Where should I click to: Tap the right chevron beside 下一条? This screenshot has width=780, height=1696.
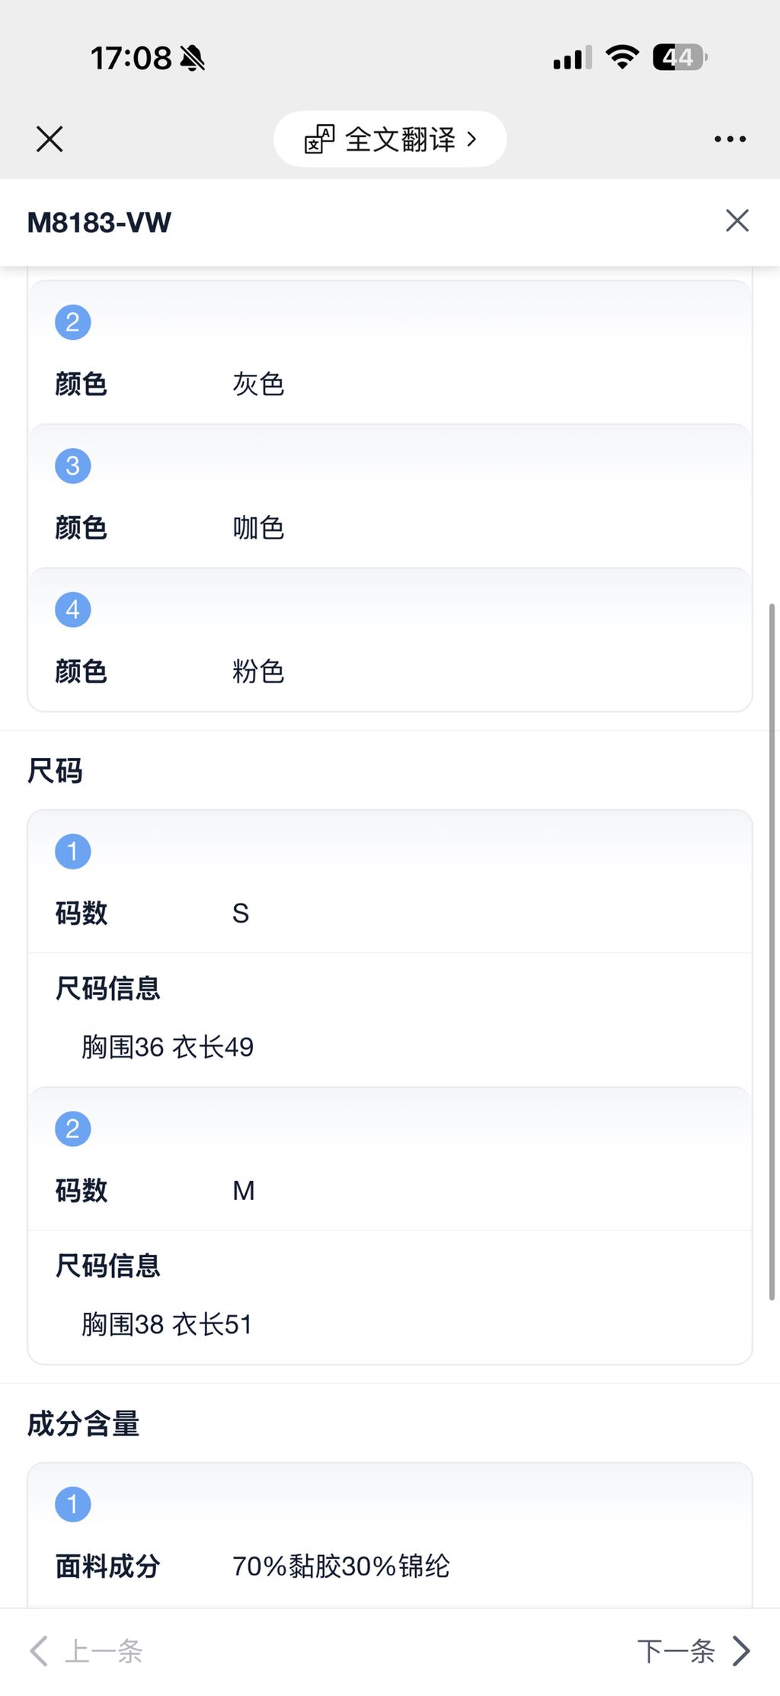741,1651
